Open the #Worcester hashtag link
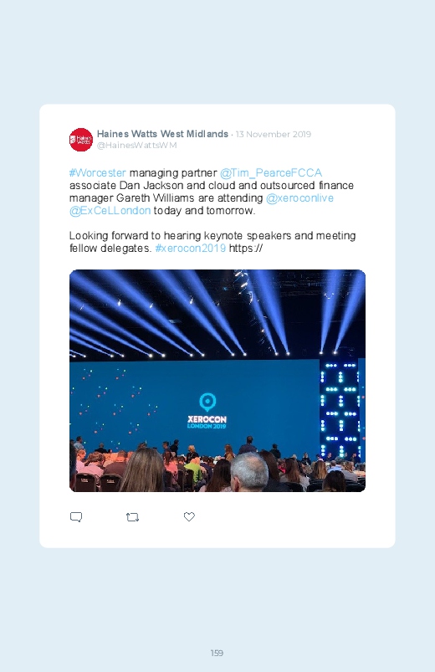This screenshot has height=672, width=435. (x=98, y=172)
